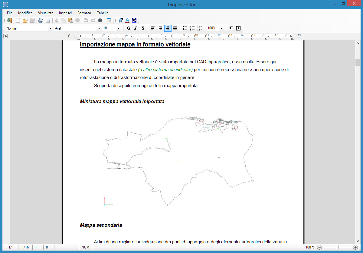Zoom out with the minus button
The image size is (363, 253).
319,247
